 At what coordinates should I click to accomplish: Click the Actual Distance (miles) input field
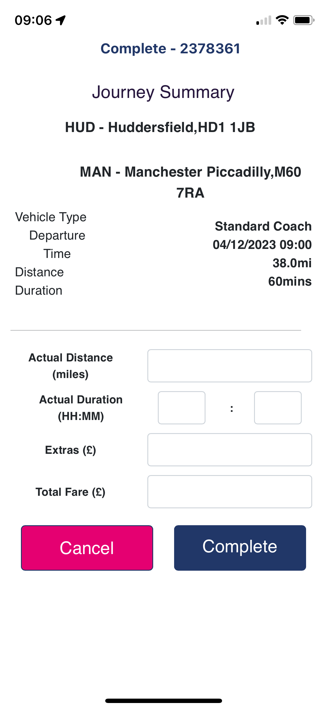(x=230, y=366)
